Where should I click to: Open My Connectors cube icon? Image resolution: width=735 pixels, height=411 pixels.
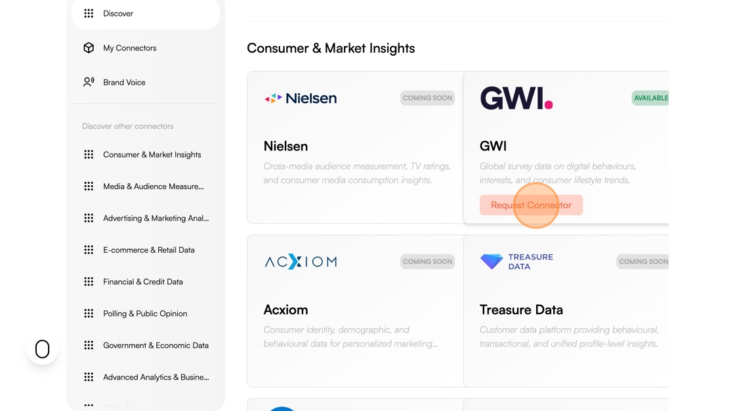[89, 48]
